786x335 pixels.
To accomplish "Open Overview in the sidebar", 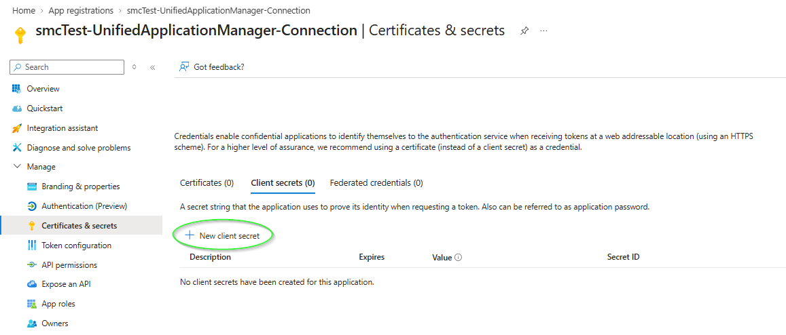I will point(43,89).
